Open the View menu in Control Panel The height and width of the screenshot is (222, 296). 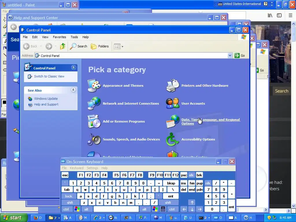coord(45,37)
